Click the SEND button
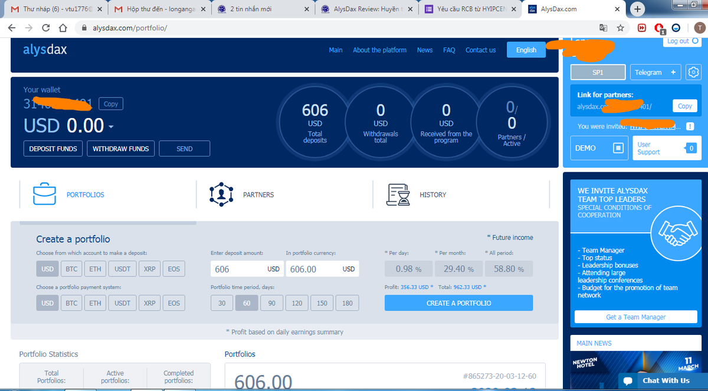The image size is (708, 391). pos(185,148)
